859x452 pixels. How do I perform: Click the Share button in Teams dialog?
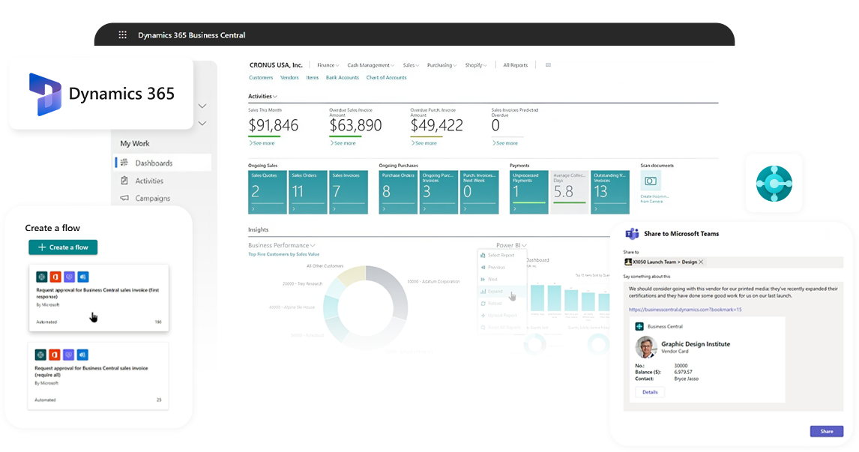(827, 431)
